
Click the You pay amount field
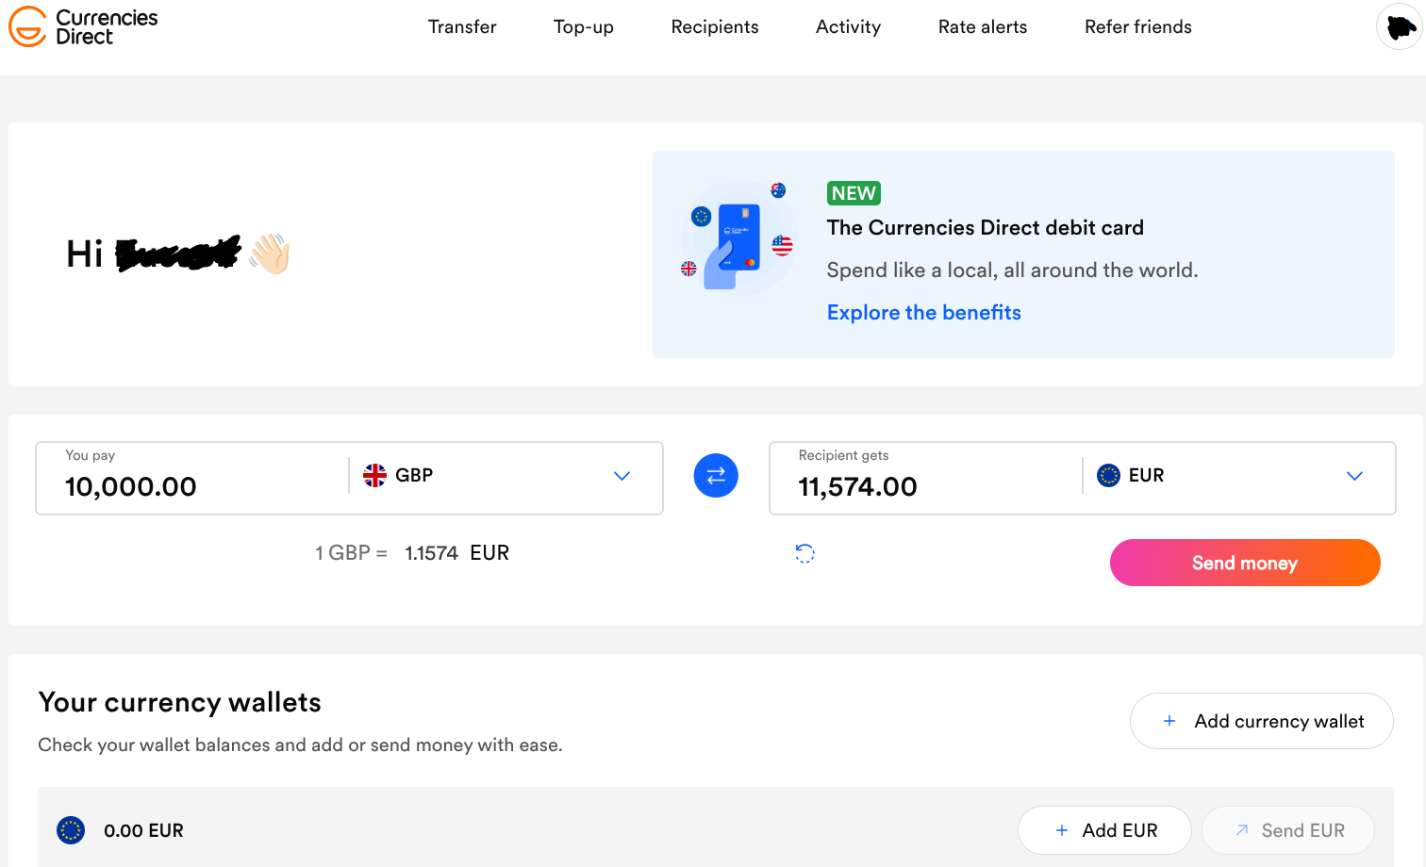191,479
